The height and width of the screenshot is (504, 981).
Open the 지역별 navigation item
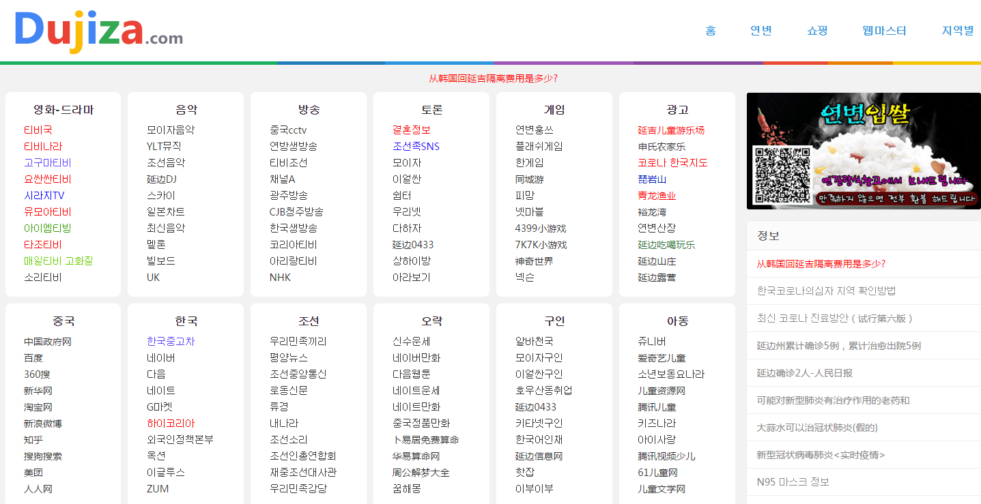957,30
